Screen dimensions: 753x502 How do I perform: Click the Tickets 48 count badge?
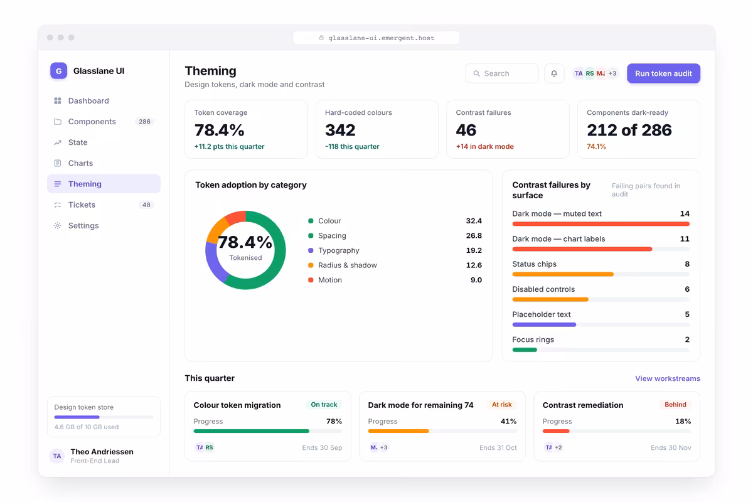[x=146, y=205]
